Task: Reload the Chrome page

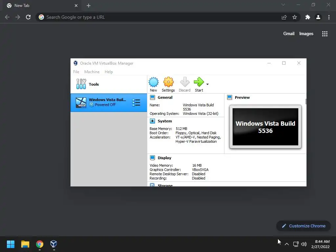Action: coord(28,17)
